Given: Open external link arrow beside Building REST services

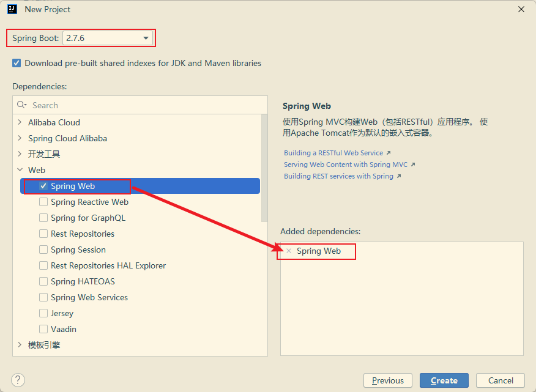Looking at the screenshot, I should point(398,176).
